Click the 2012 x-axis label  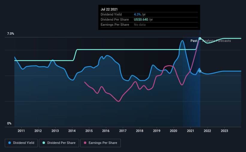[38, 131]
